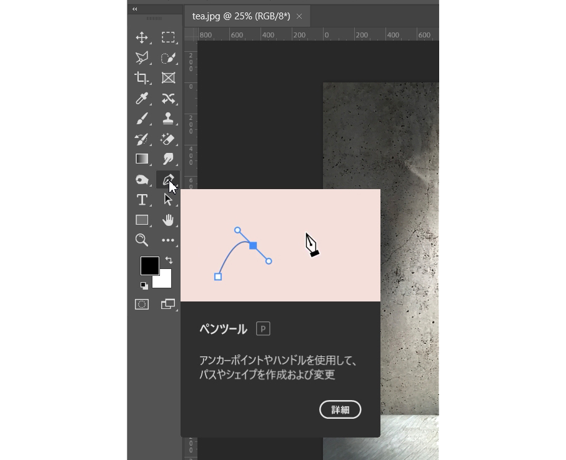Select the Sponge tool
The height and width of the screenshot is (460, 566).
142,179
